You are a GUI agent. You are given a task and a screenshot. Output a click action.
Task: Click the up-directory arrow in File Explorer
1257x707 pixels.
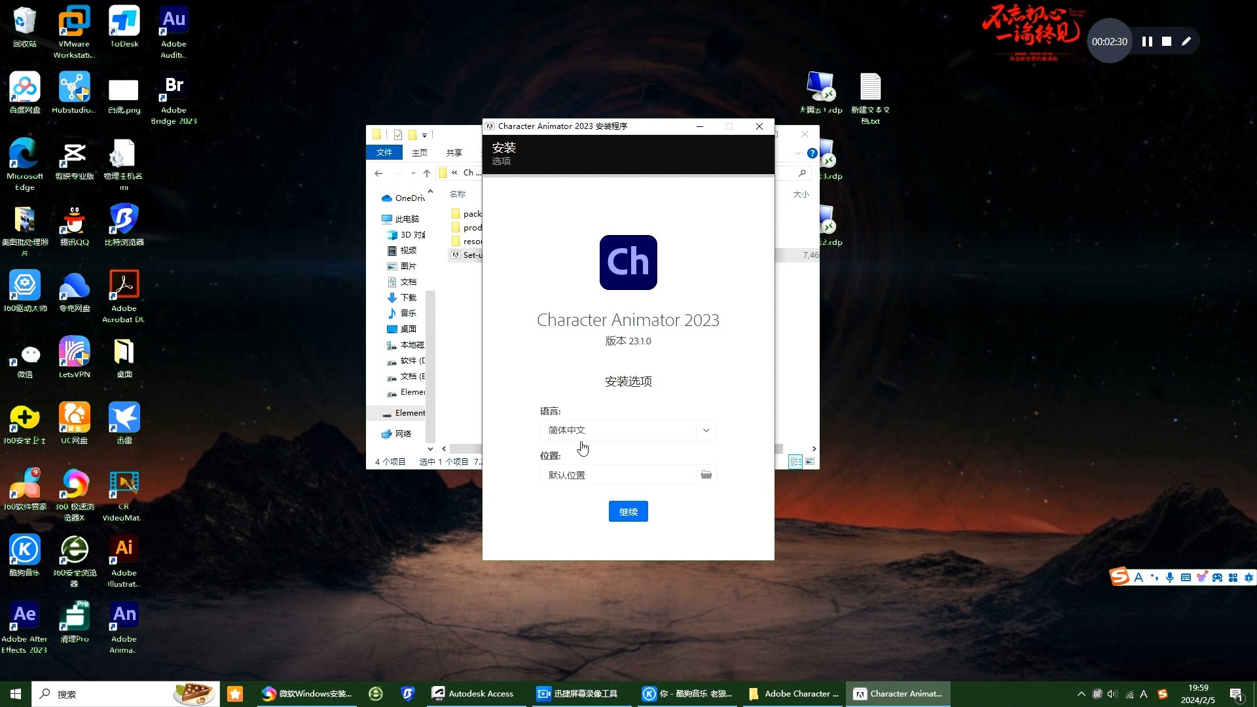427,173
